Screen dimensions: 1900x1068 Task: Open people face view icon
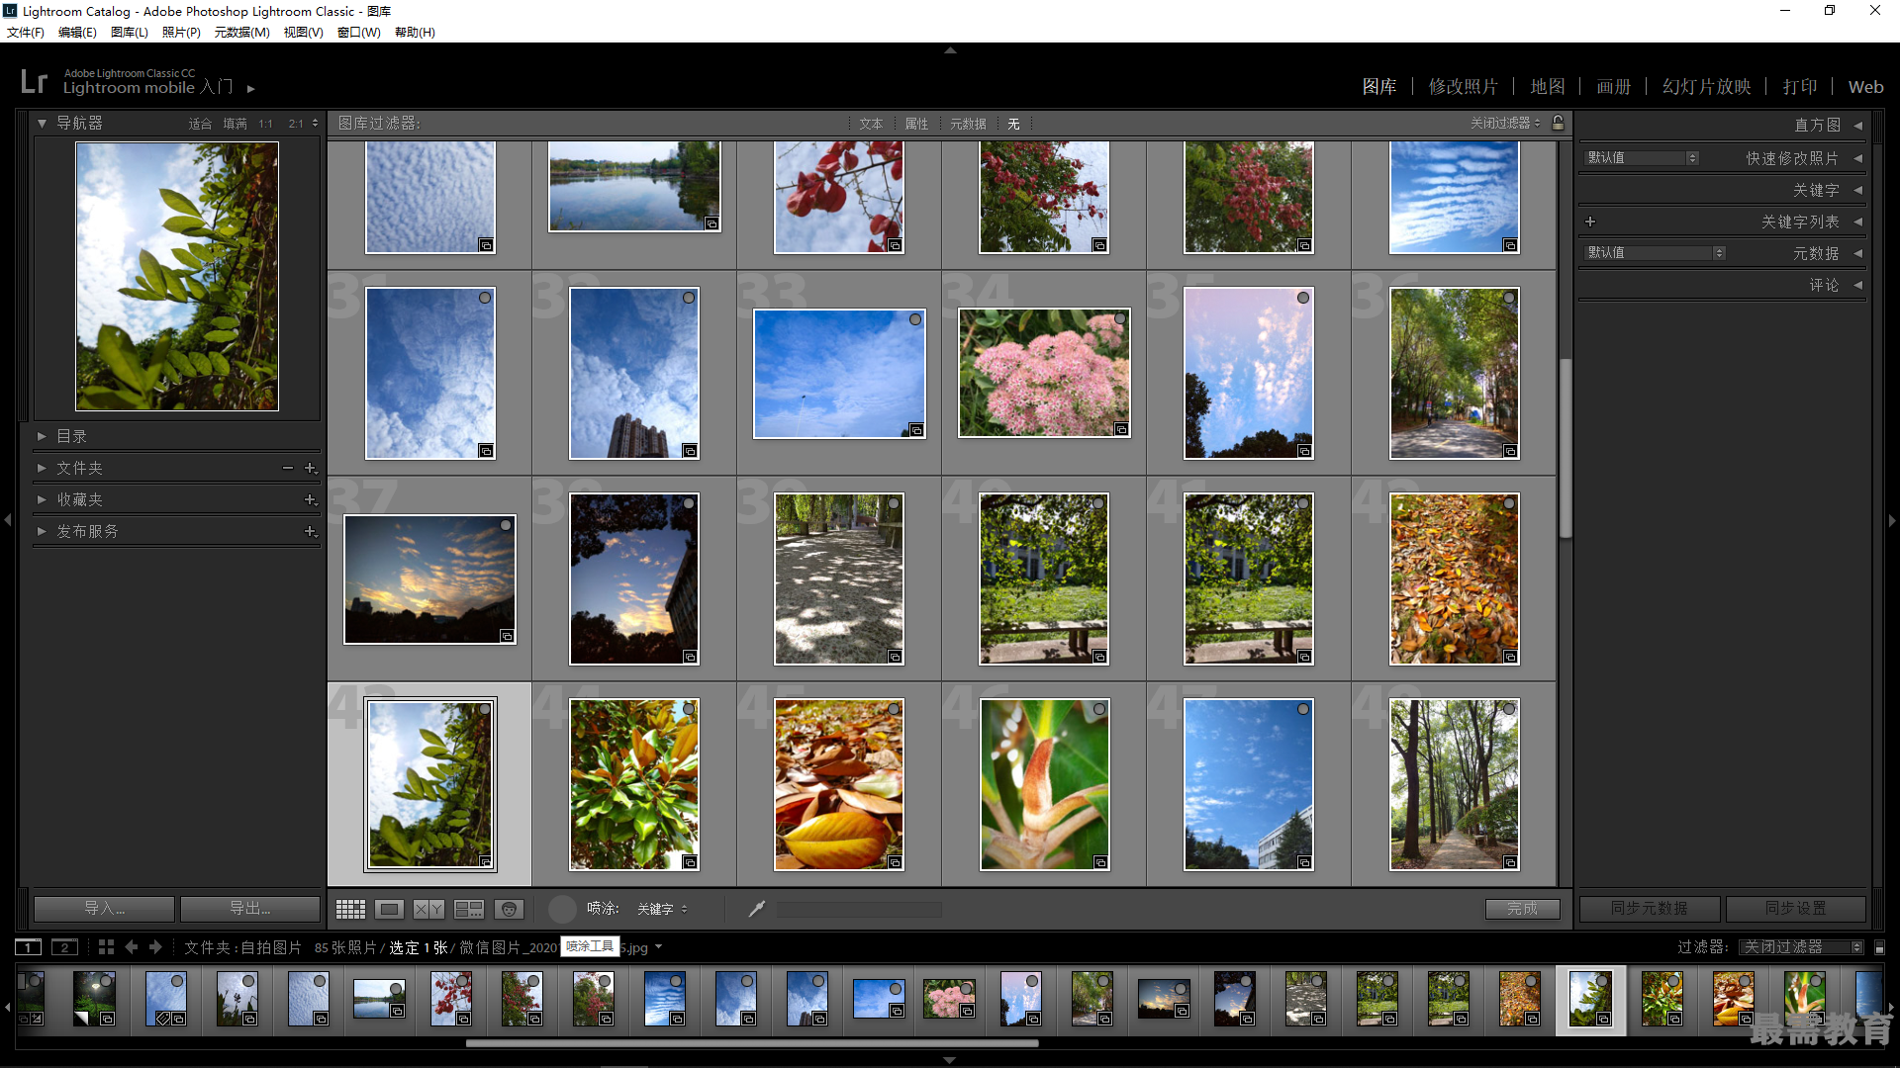click(x=509, y=909)
